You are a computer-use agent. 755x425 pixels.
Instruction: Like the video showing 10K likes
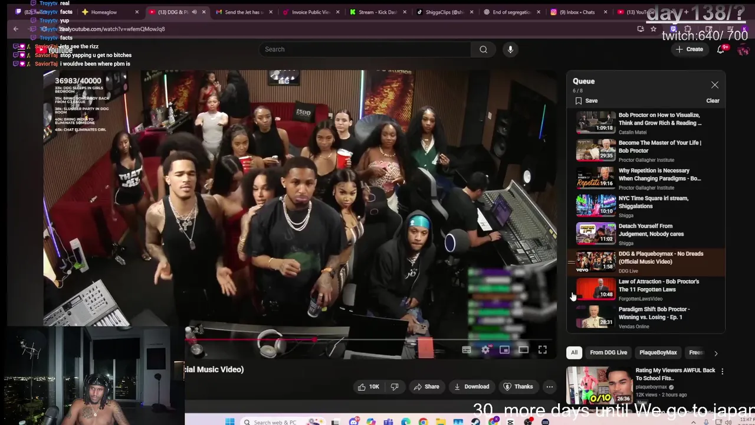click(368, 387)
